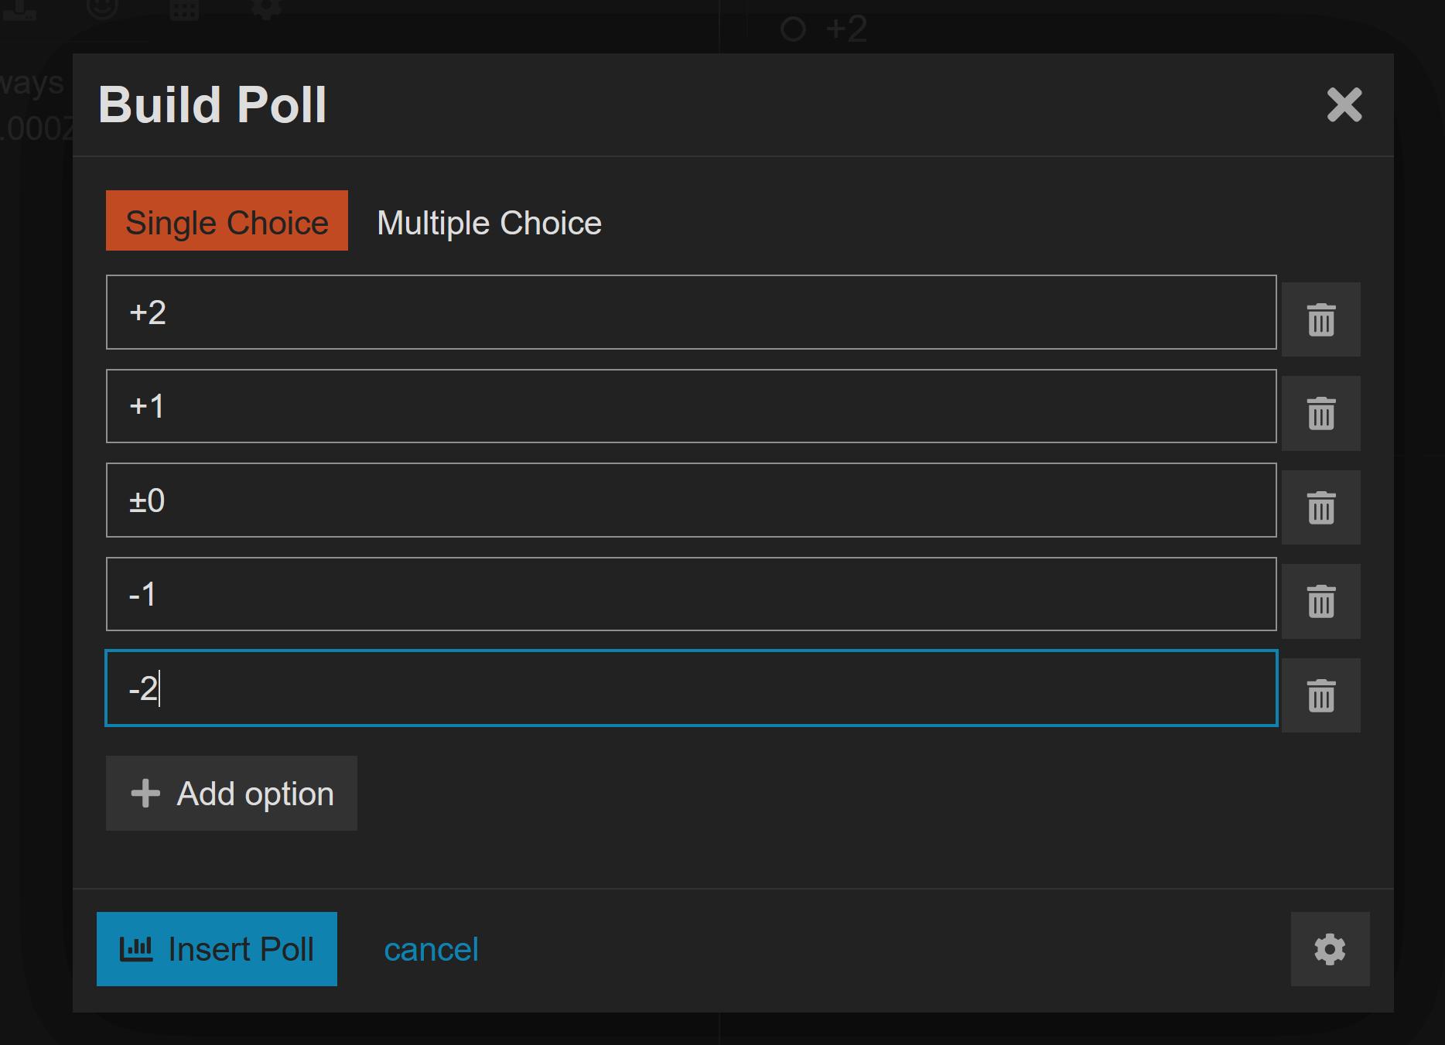Delete the +2 poll option
1445x1045 pixels.
(1320, 319)
